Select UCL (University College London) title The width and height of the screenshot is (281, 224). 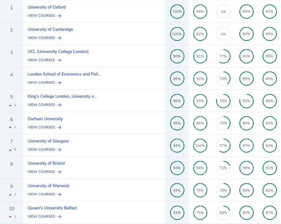[58, 51]
